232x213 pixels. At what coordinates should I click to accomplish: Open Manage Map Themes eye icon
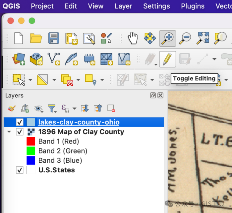[39, 109]
